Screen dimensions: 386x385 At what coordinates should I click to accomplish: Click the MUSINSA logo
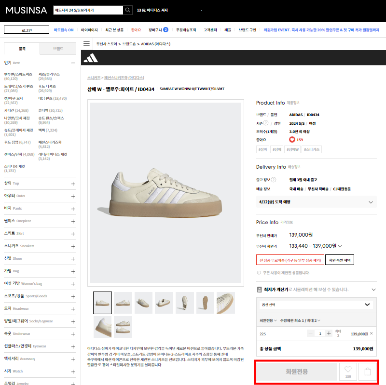[26, 10]
